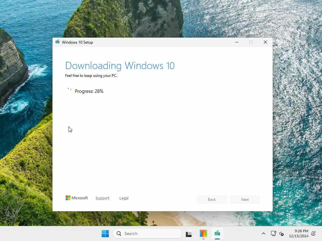Click the 'Feel free to keep using your PC.' text
The height and width of the screenshot is (241, 322).
91,76
